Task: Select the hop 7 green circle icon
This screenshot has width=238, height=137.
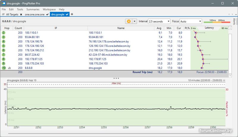Action: click(x=4, y=55)
